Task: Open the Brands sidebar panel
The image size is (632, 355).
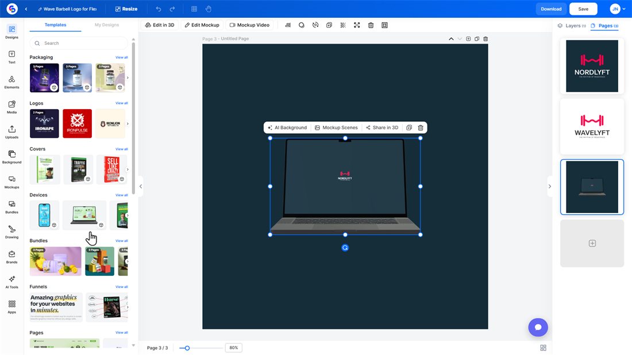Action: (11, 257)
